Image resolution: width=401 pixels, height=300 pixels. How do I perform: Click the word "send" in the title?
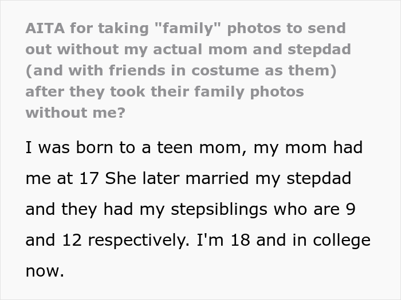pos(326,28)
